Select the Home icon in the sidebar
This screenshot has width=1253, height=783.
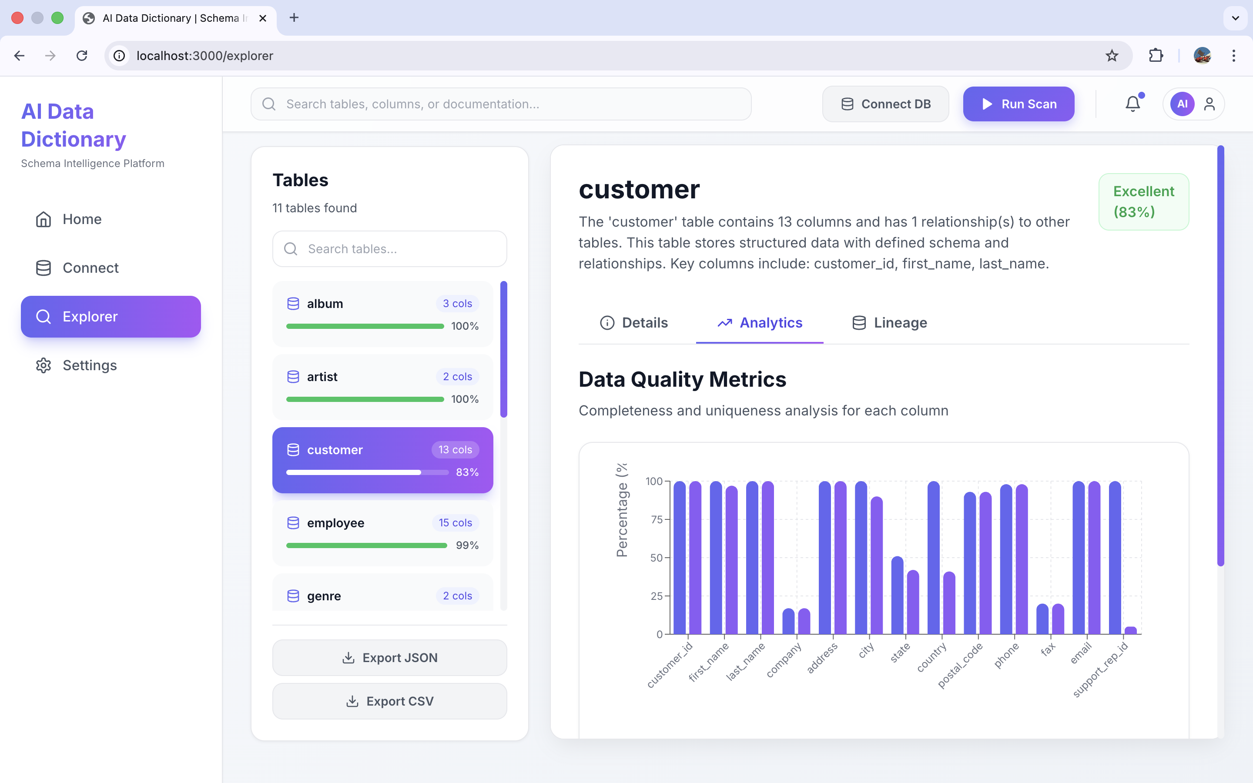tap(44, 219)
